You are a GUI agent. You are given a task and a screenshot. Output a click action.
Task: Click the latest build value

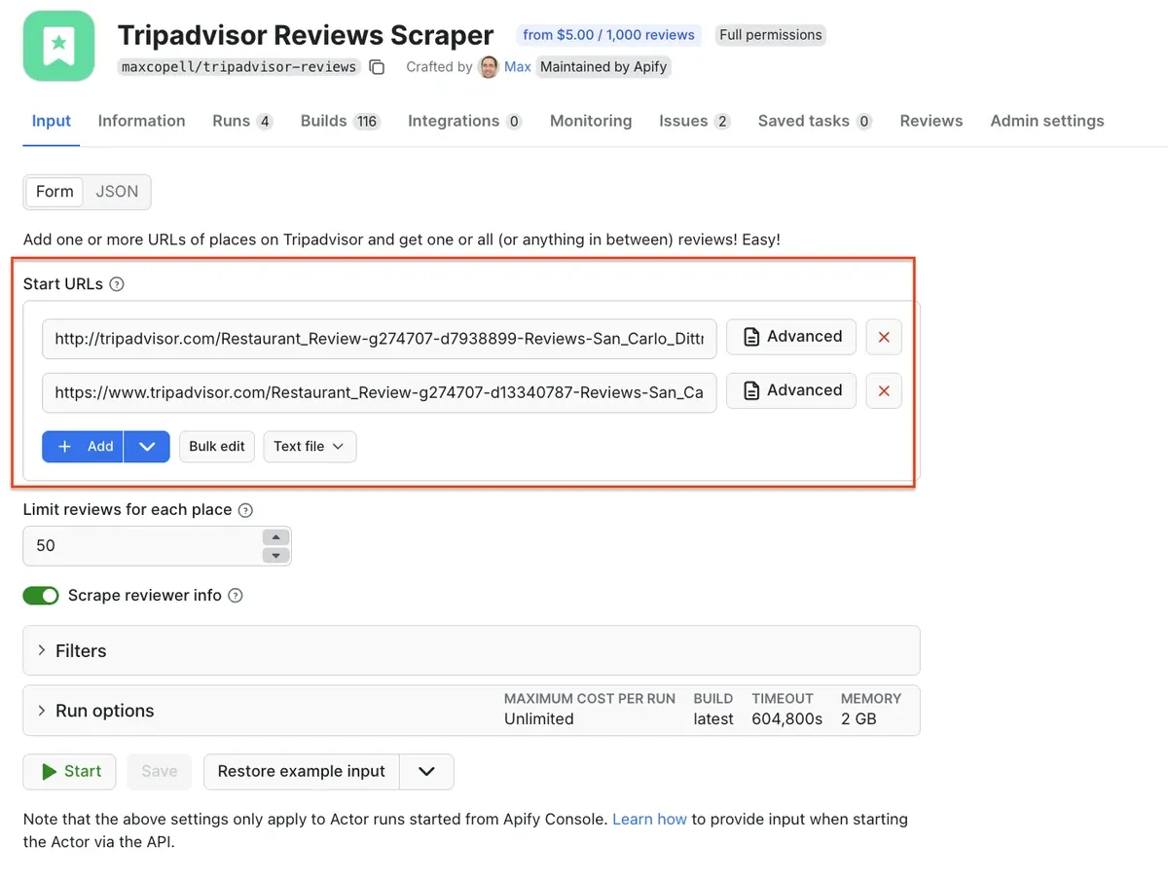(x=713, y=719)
